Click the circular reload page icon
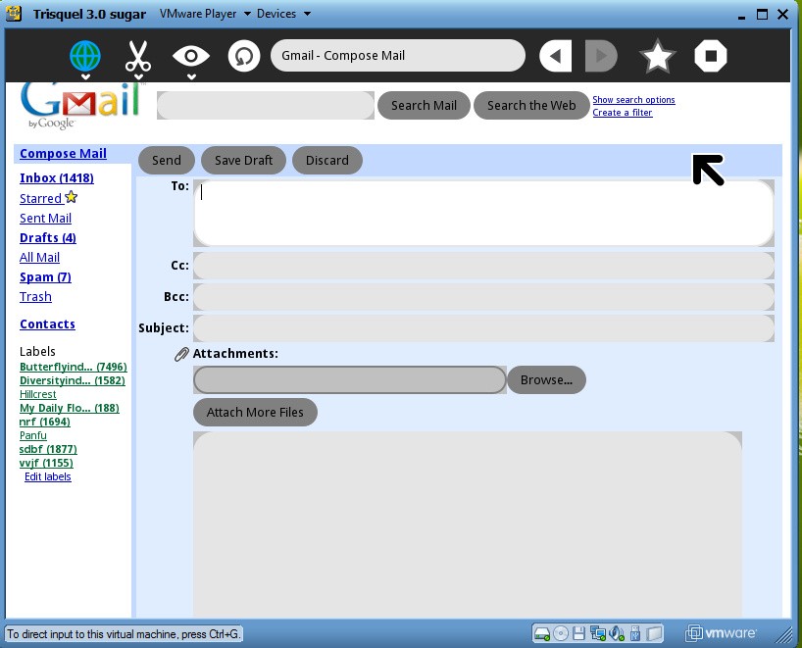 tap(243, 56)
